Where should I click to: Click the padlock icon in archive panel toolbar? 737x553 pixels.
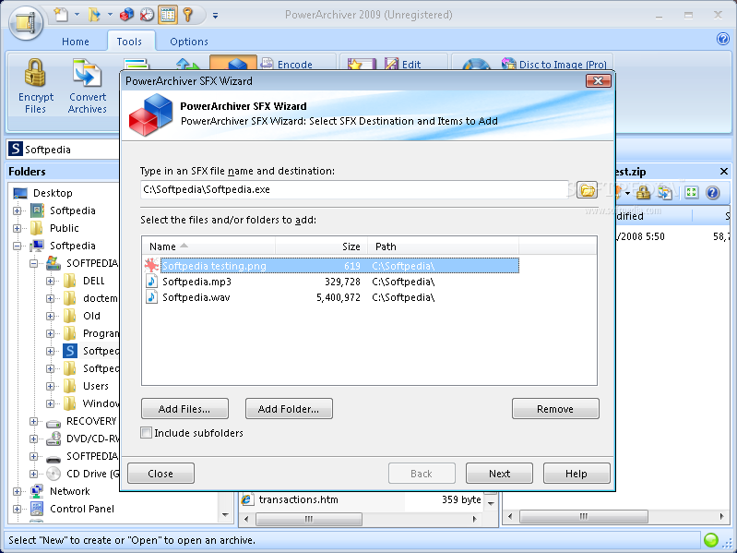click(x=643, y=192)
